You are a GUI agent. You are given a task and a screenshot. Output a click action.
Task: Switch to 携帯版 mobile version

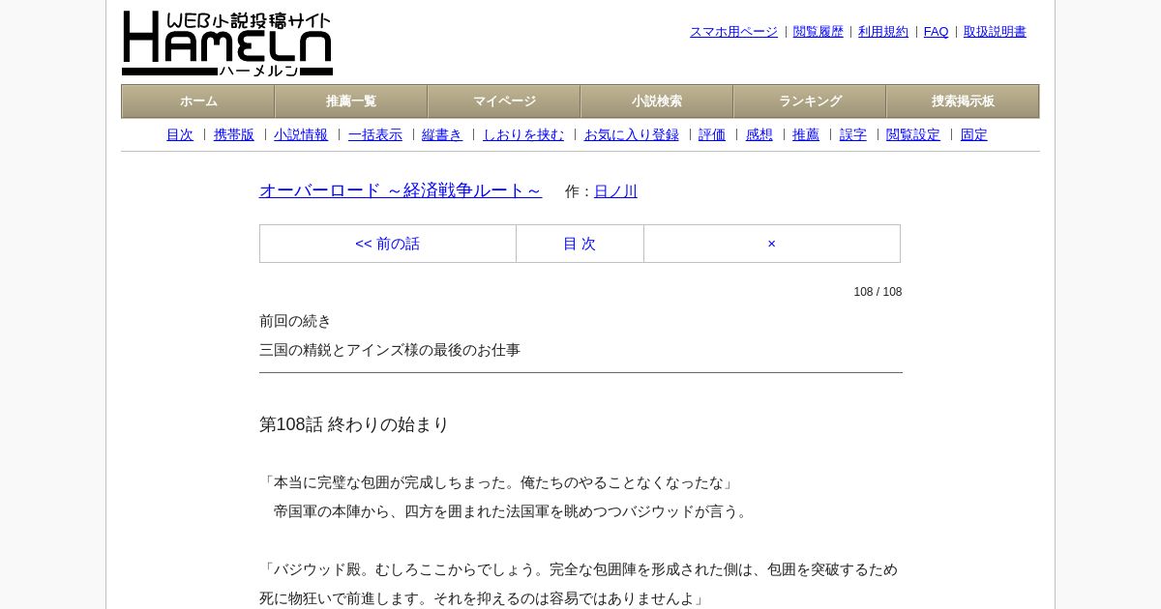[x=234, y=135]
